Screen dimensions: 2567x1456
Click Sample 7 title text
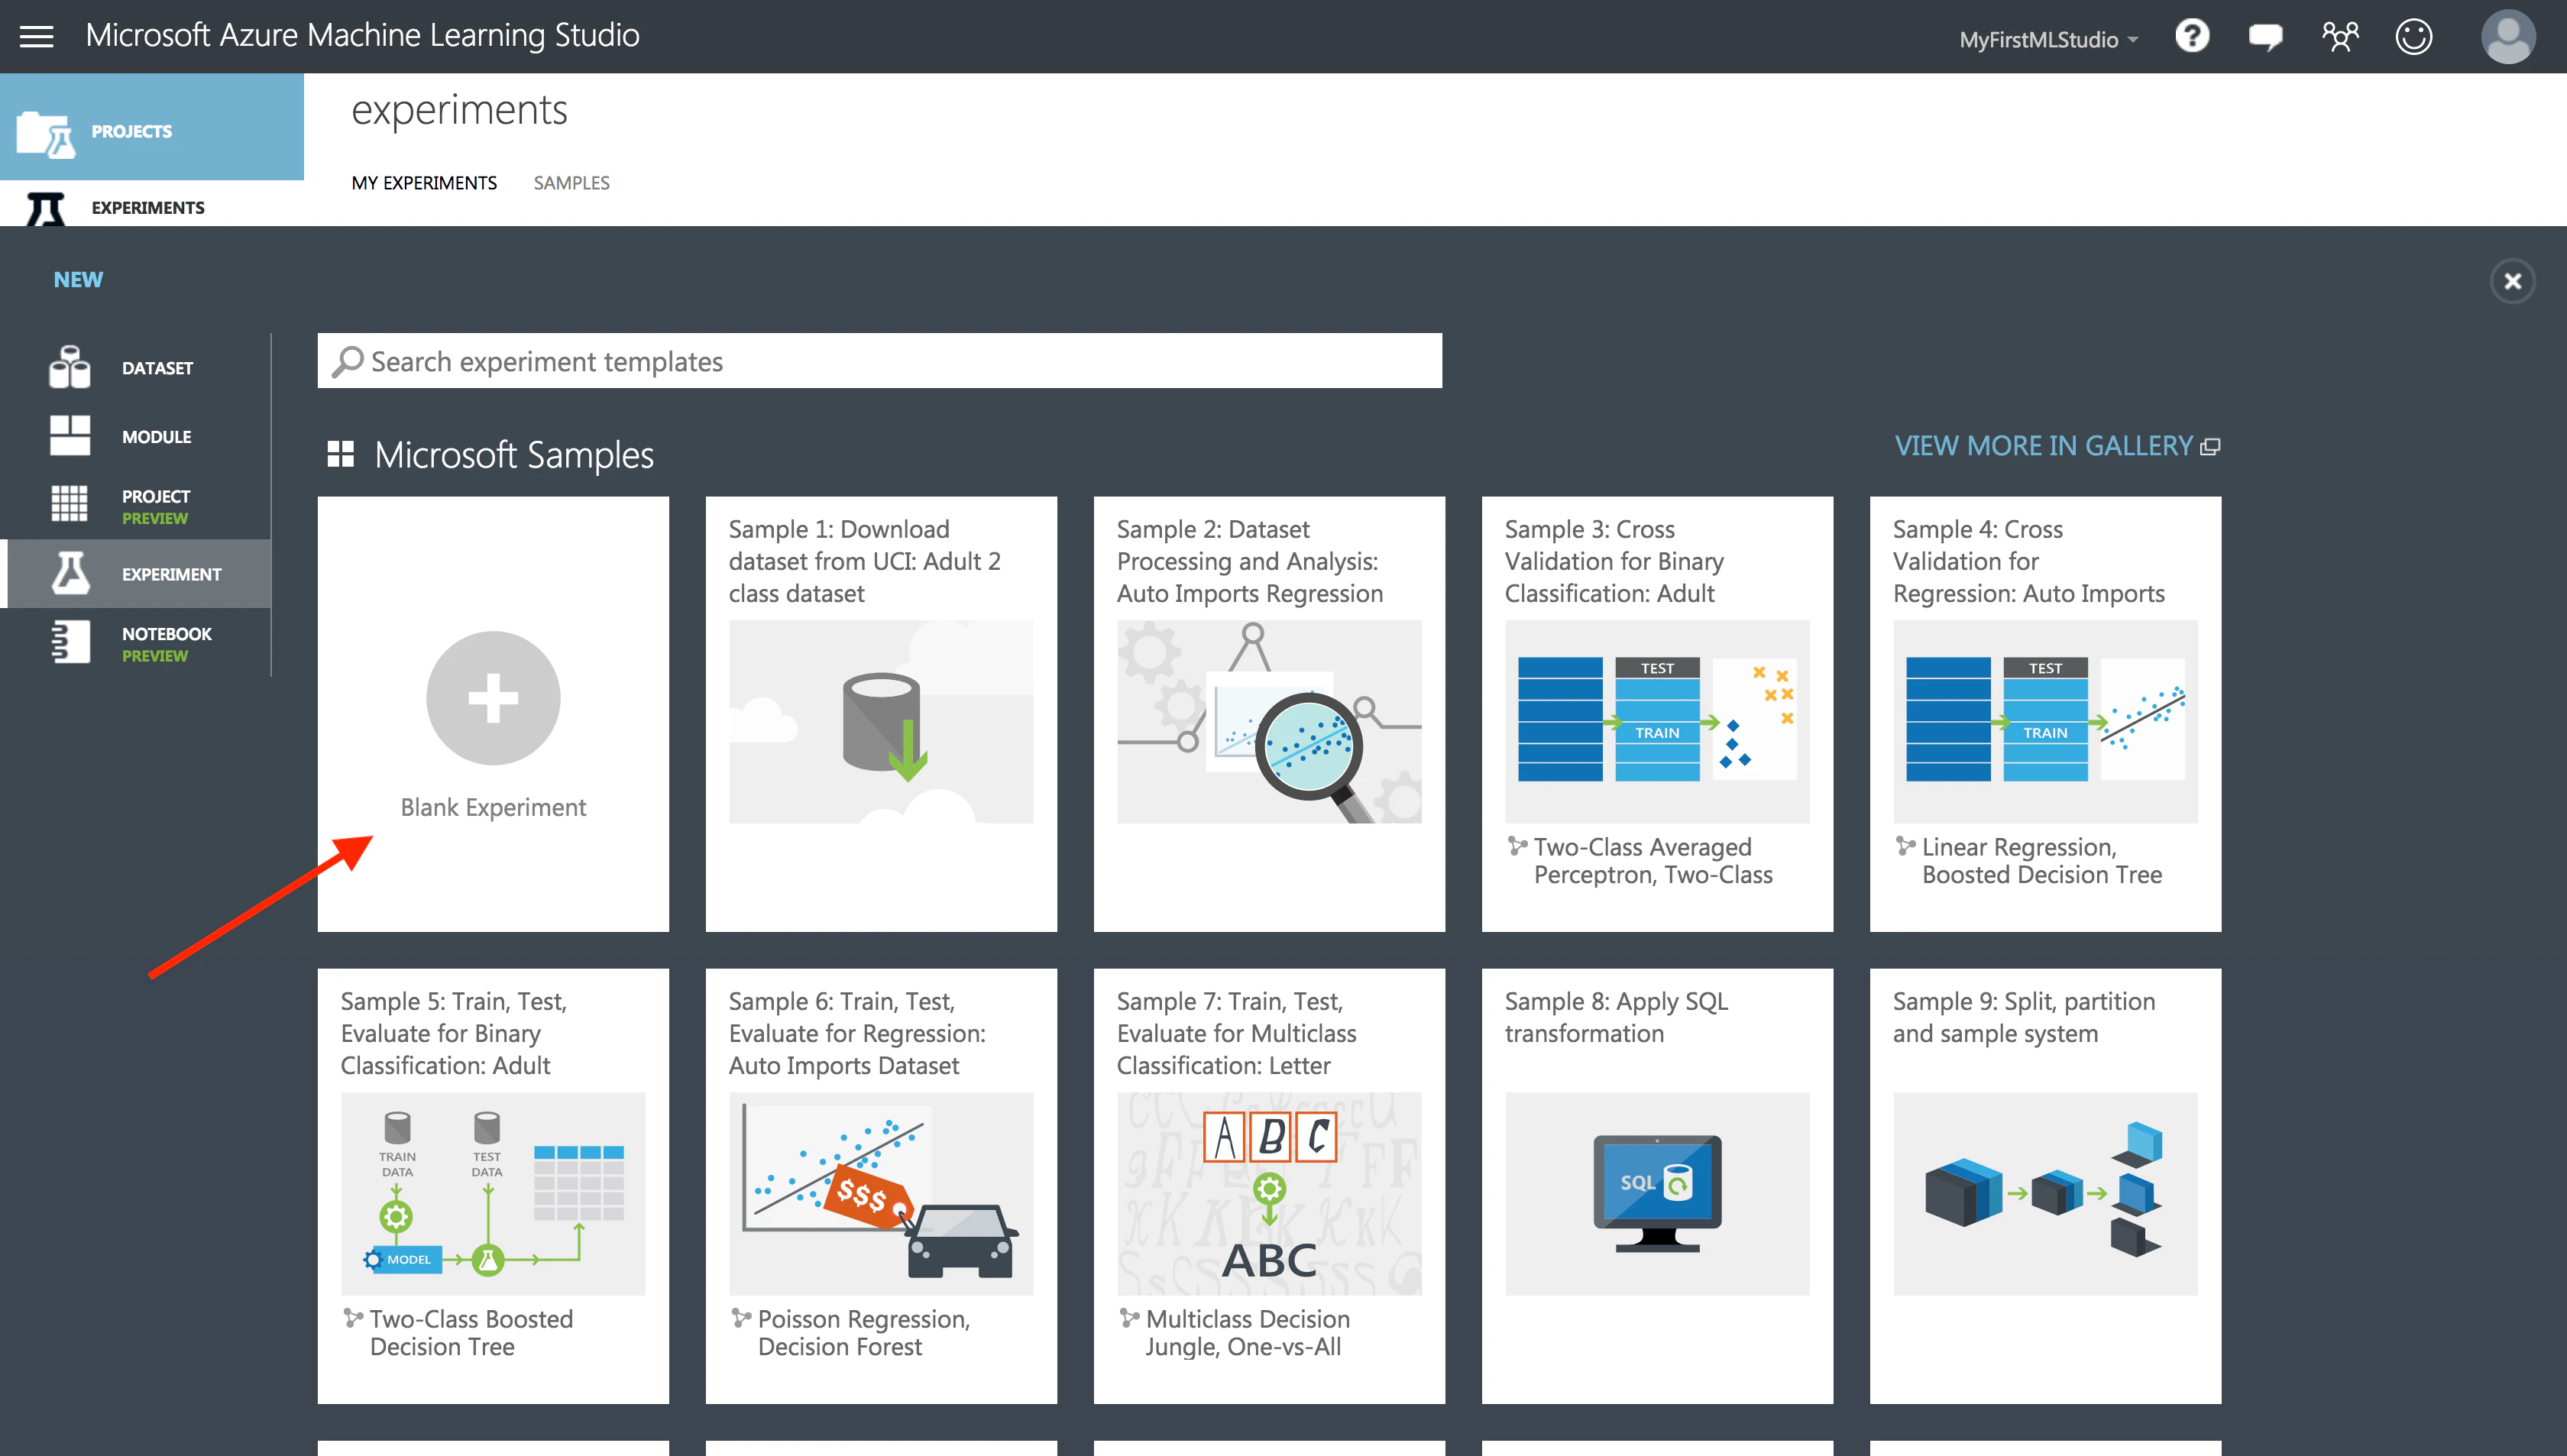click(1236, 1033)
